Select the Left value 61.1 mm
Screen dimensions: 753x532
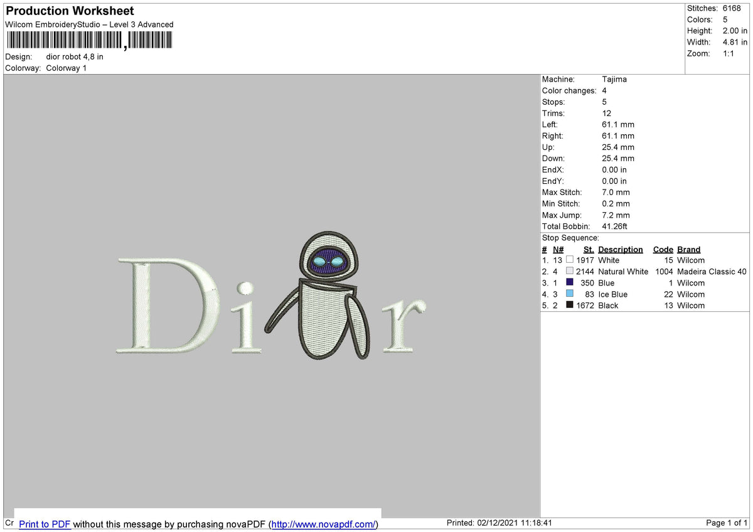618,124
